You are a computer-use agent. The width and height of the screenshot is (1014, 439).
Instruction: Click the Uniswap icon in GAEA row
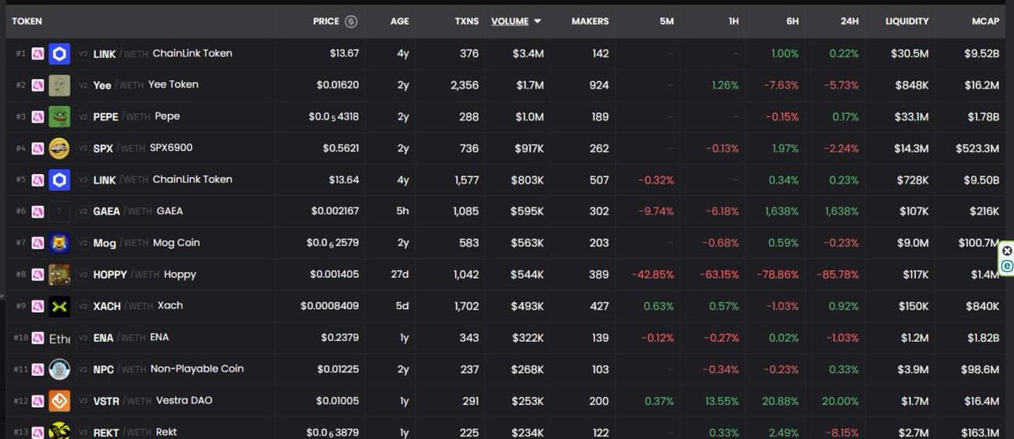tap(37, 211)
